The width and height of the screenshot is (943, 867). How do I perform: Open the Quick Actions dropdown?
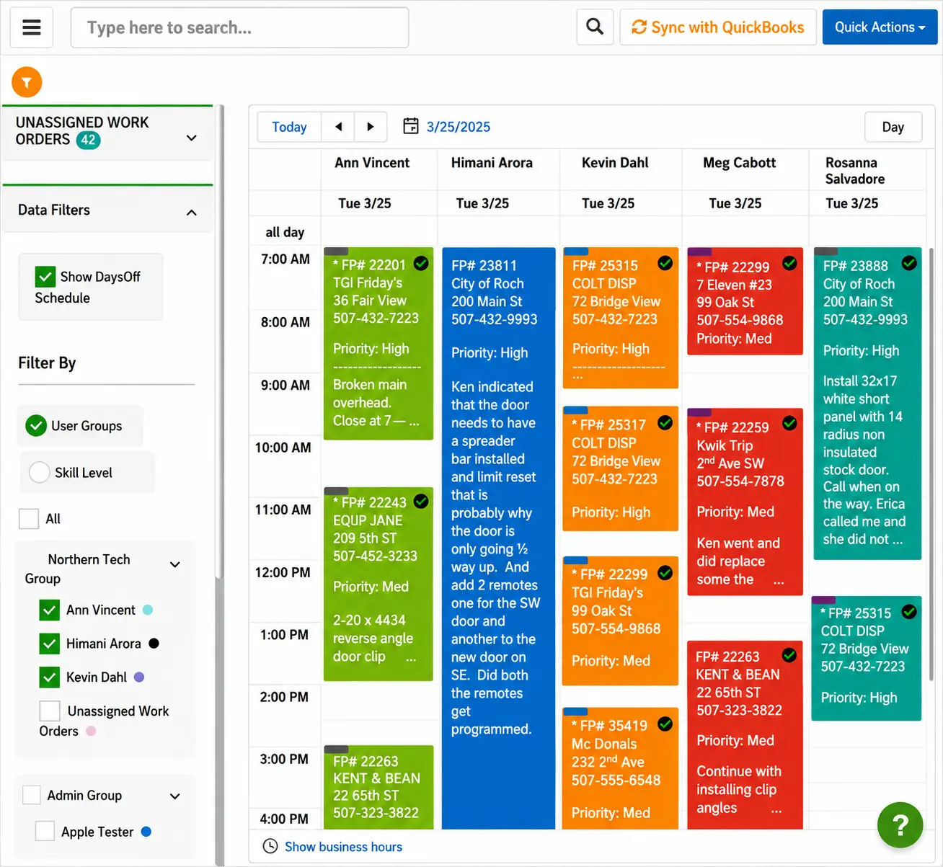click(x=880, y=27)
